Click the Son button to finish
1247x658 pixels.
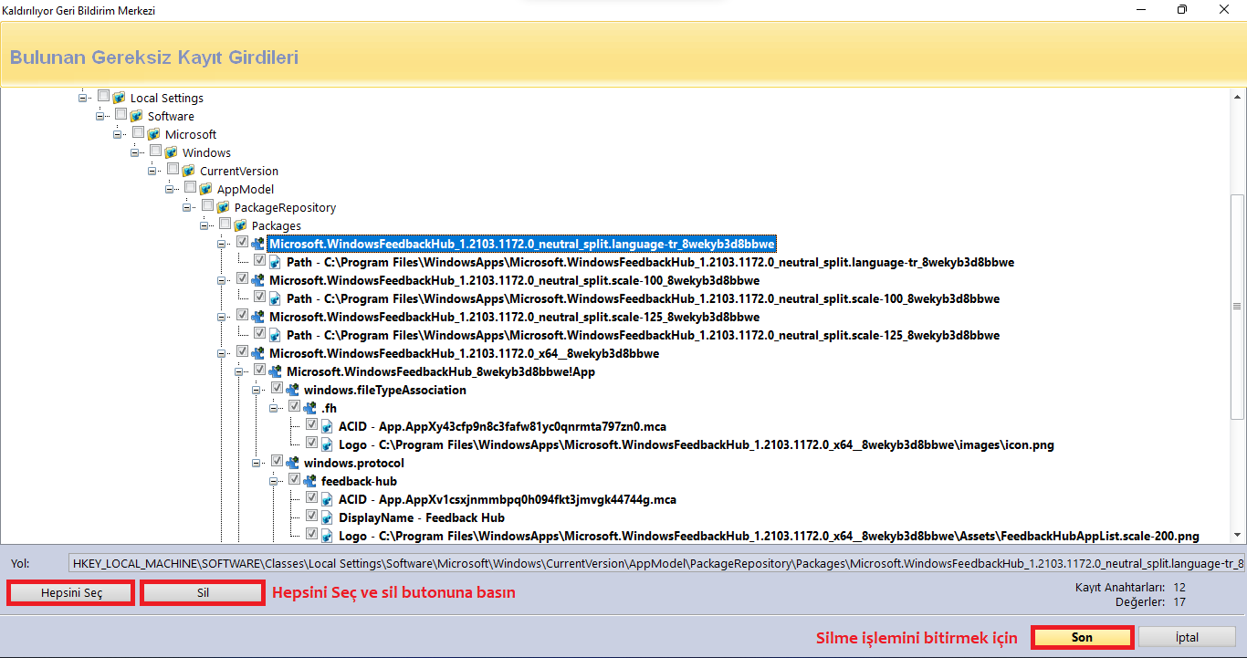coord(1082,637)
